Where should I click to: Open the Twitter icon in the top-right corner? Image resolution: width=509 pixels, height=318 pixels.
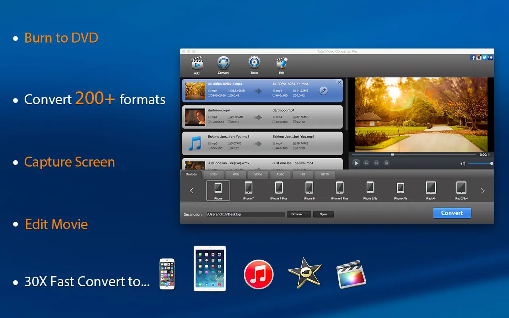click(x=485, y=58)
